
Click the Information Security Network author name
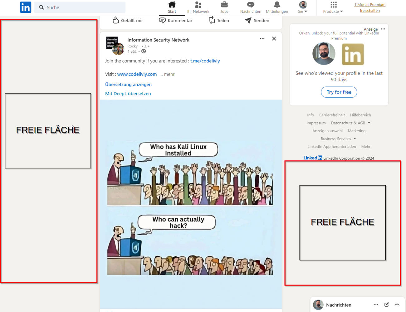click(x=158, y=40)
